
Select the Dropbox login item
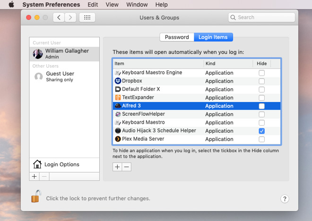point(196,81)
